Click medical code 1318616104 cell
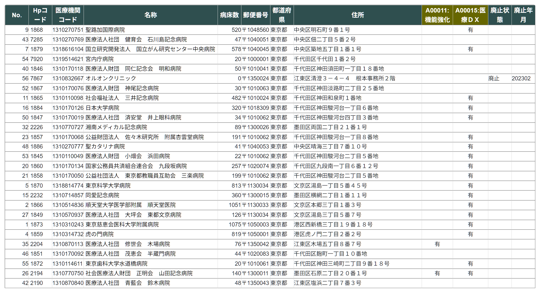The width and height of the screenshot is (540, 292). pos(68,49)
